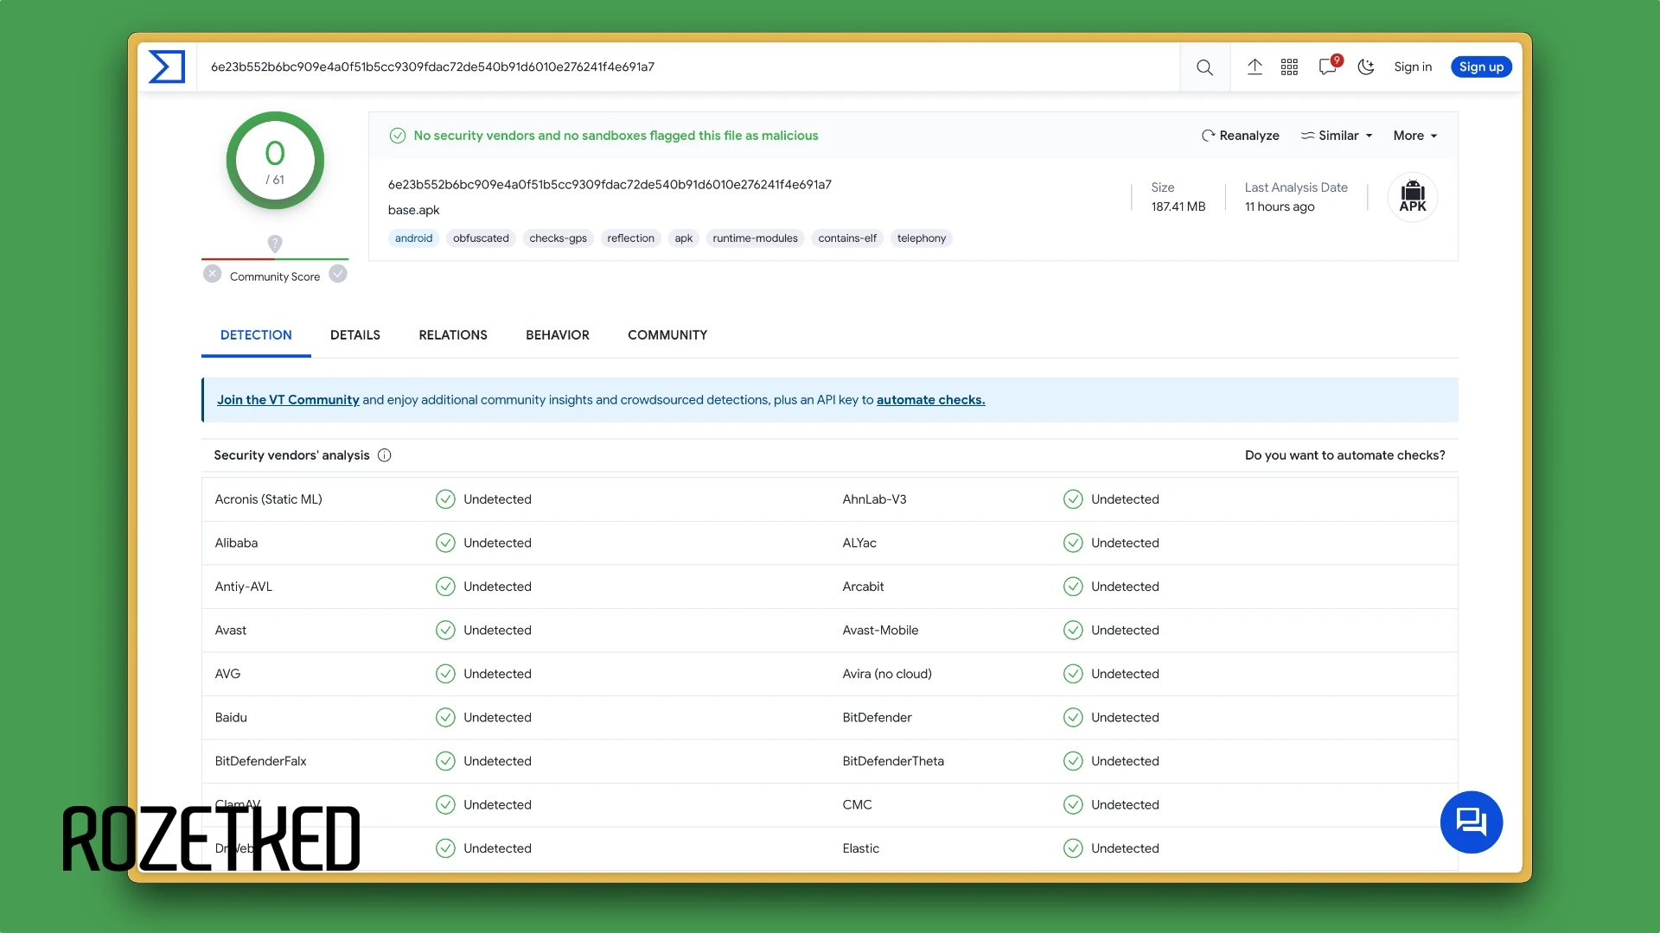
Task: Click the AVG undetected check icon
Action: pyautogui.click(x=445, y=674)
